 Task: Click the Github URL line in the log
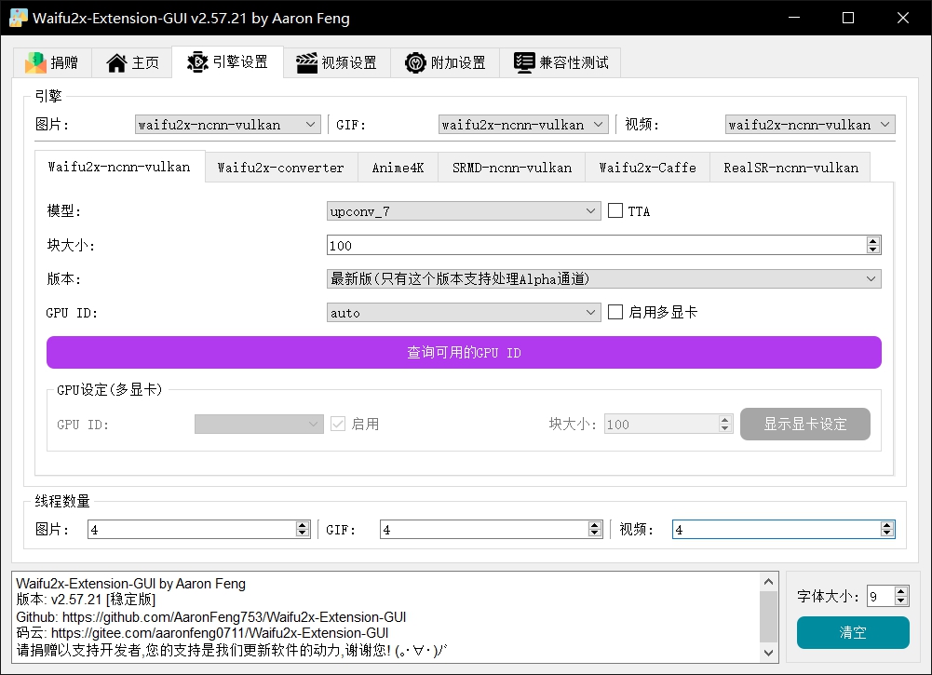coord(211,616)
